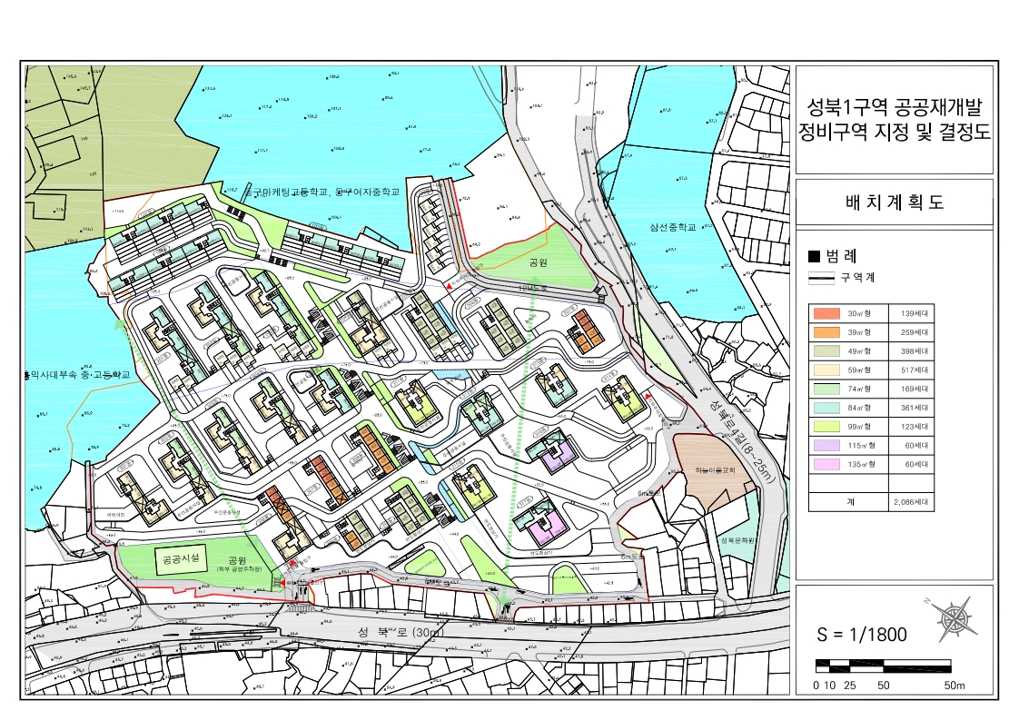This screenshot has height=720, width=1019.
Task: Click the 홍익사대부속 중·고등학교 map label
Action: (x=76, y=375)
